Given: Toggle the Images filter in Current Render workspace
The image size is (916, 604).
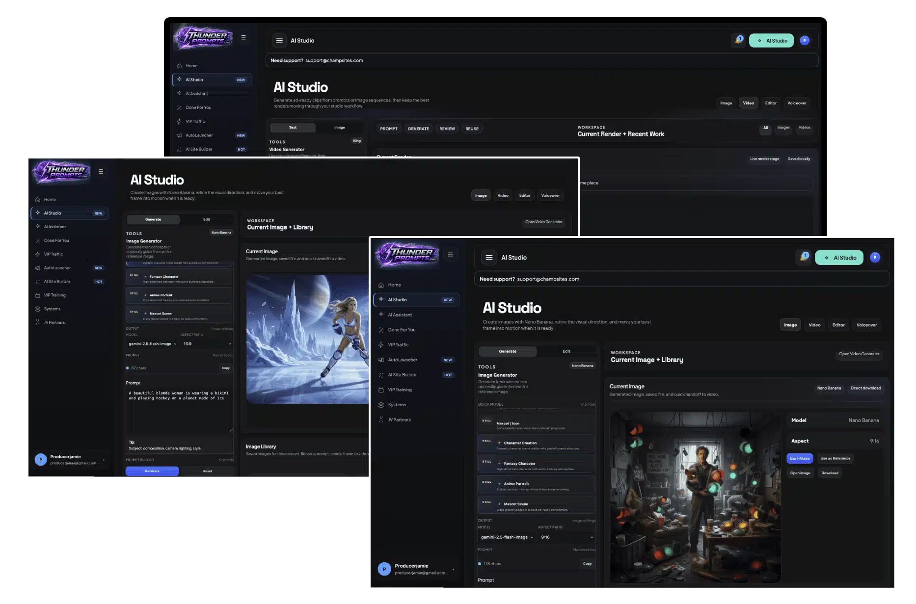Looking at the screenshot, I should (783, 128).
